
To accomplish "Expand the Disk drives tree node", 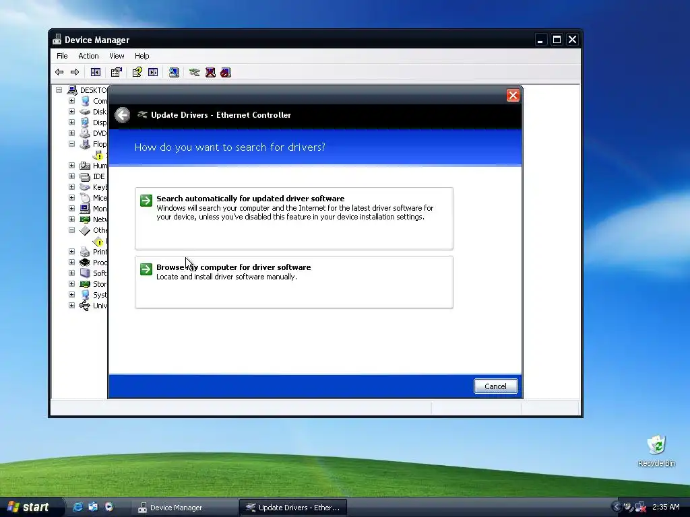I will [71, 111].
